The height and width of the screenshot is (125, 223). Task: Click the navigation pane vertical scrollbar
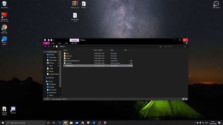[x=60, y=69]
